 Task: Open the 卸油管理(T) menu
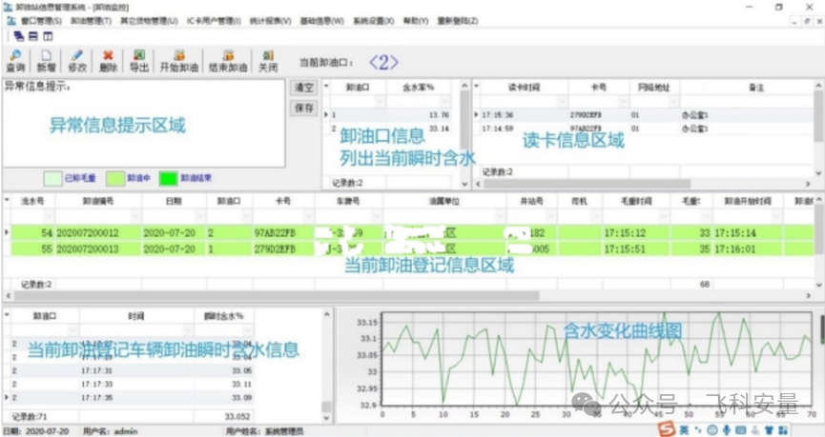coord(91,21)
